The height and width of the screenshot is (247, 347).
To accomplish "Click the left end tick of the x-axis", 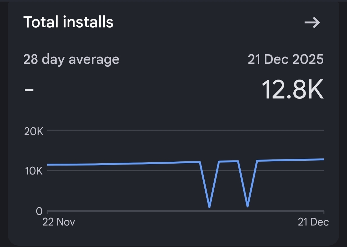I will (48, 212).
